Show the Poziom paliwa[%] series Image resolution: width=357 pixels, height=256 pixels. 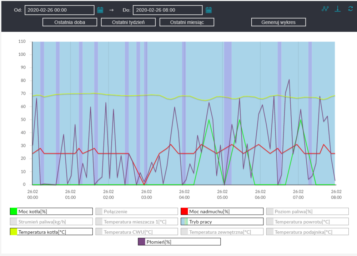click(307, 211)
